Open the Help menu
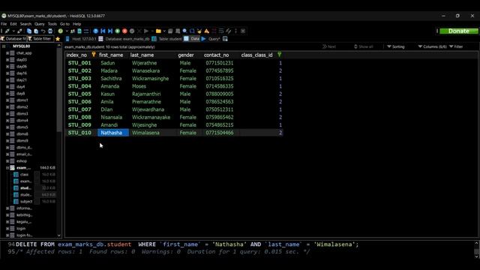This screenshot has width=480, height=270. 76,24
